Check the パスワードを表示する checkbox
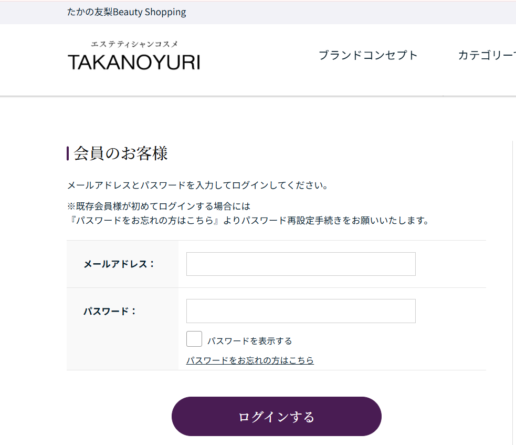Viewport: 516px width, 445px height. (x=194, y=339)
